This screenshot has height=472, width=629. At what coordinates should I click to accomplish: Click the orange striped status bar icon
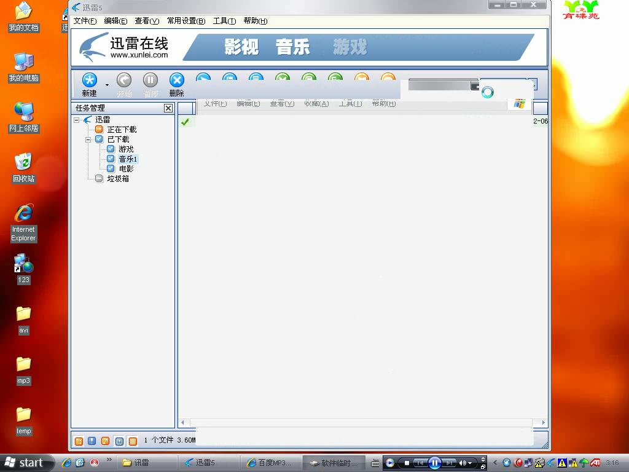pos(133,441)
